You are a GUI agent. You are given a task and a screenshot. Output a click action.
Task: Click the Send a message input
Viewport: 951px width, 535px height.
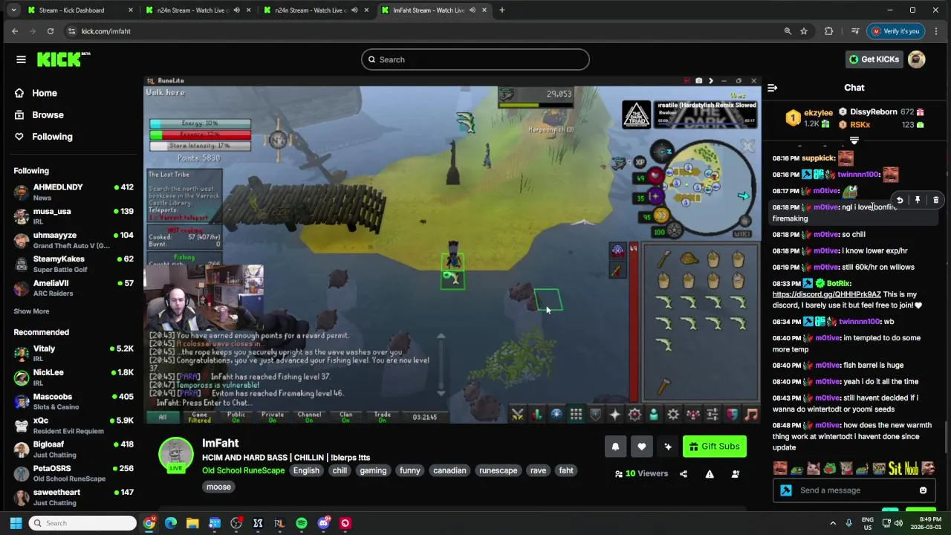click(x=854, y=490)
